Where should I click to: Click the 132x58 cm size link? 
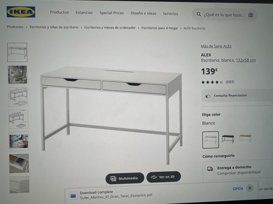246,60
